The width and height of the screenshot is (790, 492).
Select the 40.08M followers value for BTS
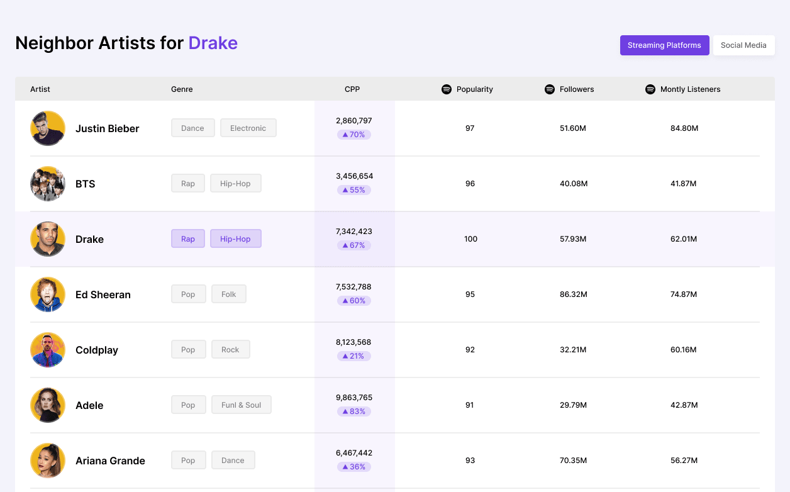point(574,184)
